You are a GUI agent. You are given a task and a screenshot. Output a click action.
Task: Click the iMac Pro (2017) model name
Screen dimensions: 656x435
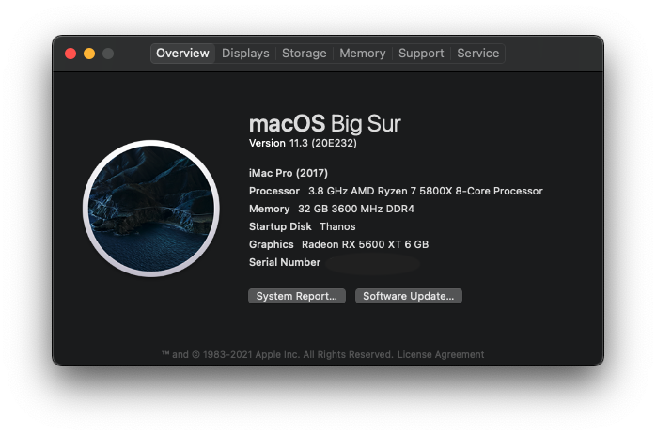pos(289,173)
